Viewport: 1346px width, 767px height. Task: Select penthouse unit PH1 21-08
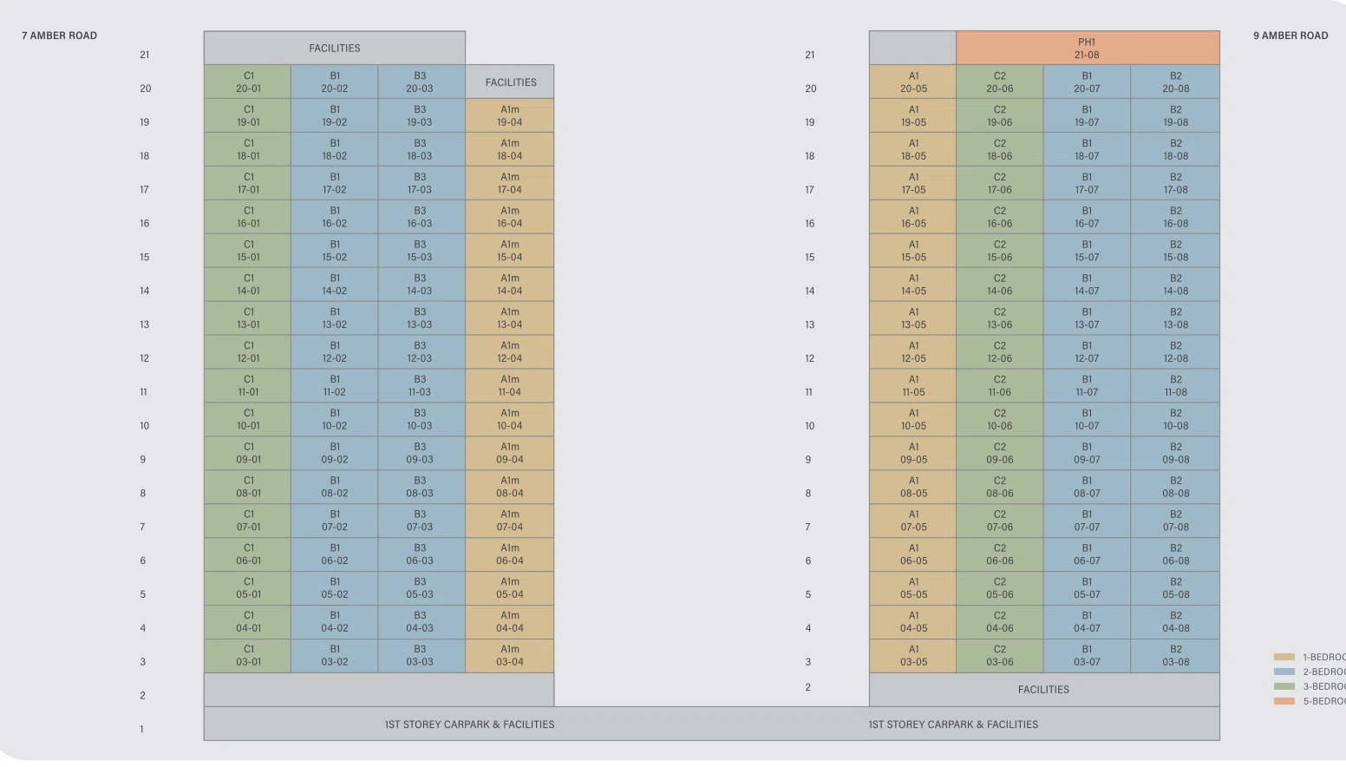point(1088,48)
